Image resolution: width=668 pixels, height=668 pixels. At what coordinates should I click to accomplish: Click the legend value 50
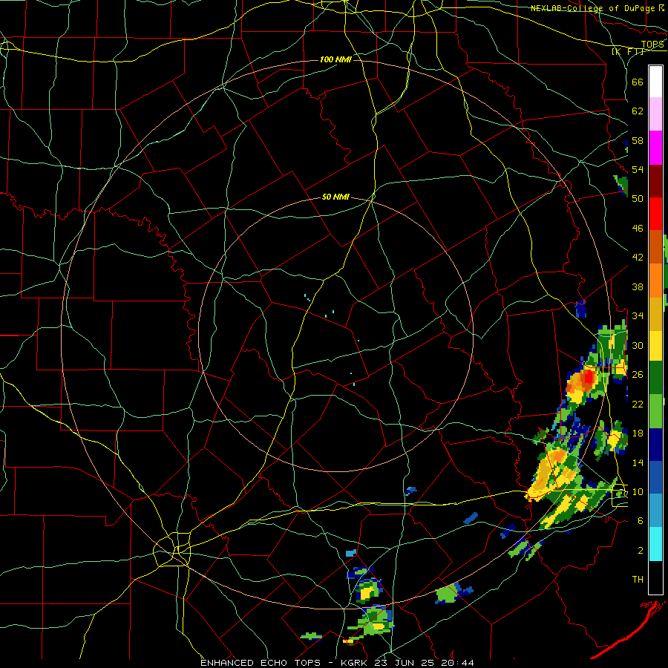(x=638, y=199)
